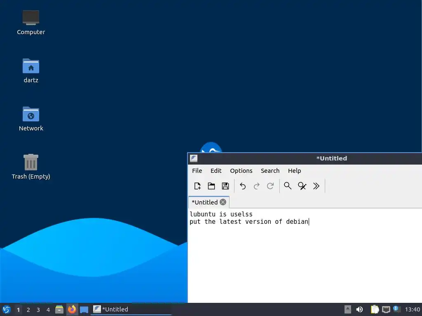Open the Options menu
This screenshot has width=422, height=316.
click(241, 171)
